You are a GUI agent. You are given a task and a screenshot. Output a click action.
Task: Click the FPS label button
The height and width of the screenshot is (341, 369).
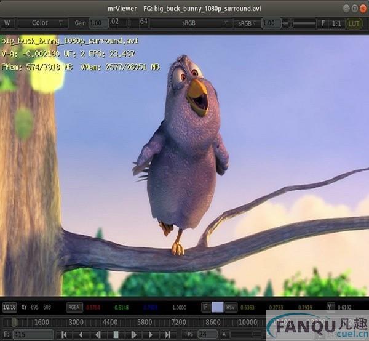(x=189, y=335)
